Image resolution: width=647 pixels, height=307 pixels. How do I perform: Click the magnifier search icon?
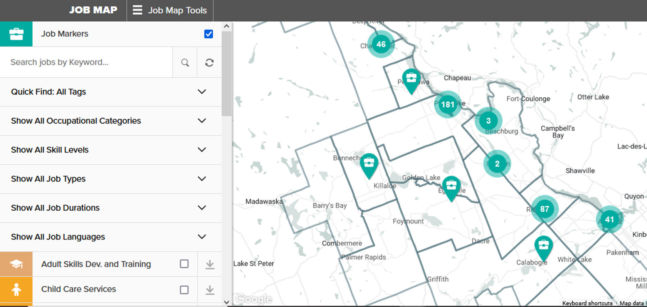[185, 63]
